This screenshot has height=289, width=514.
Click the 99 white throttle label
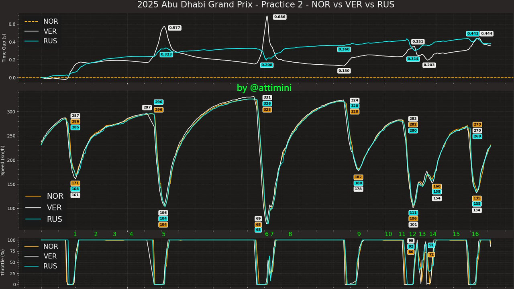coord(411,241)
